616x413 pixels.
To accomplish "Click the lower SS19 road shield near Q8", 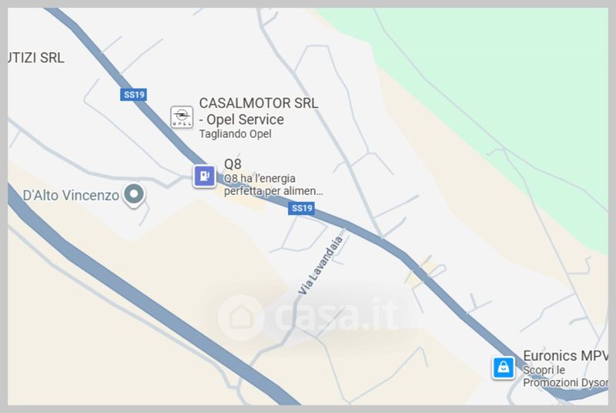I will pos(301,208).
